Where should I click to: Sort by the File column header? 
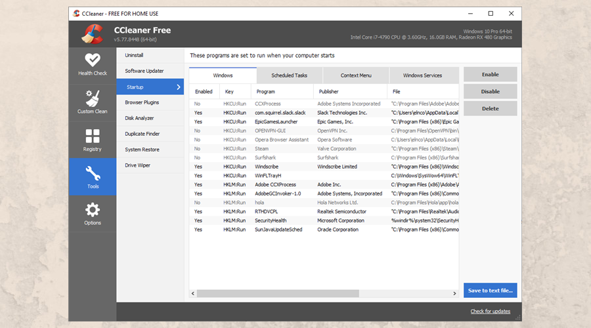(423, 91)
